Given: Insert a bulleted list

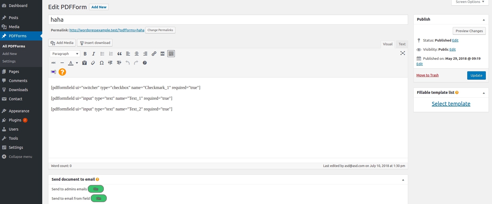Looking at the screenshot, I should pyautogui.click(x=102, y=54).
